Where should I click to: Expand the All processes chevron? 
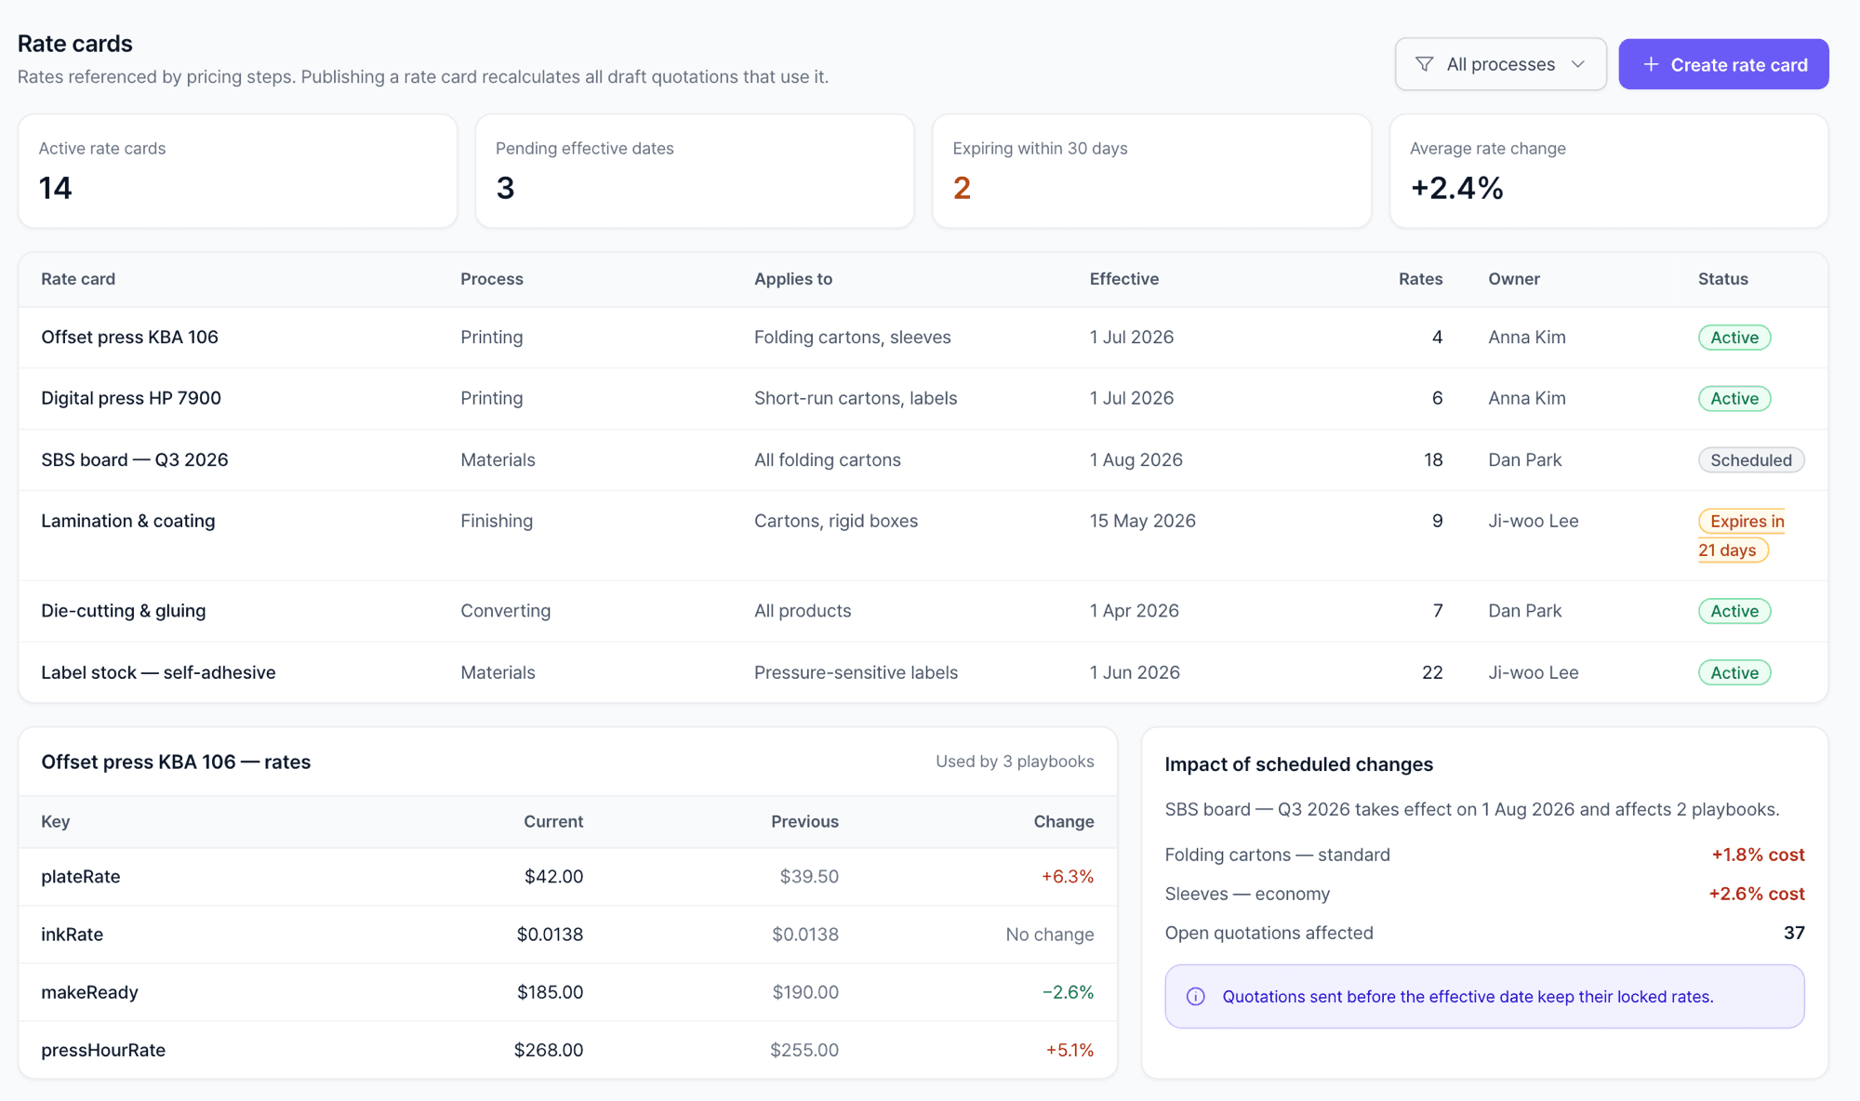tap(1578, 64)
